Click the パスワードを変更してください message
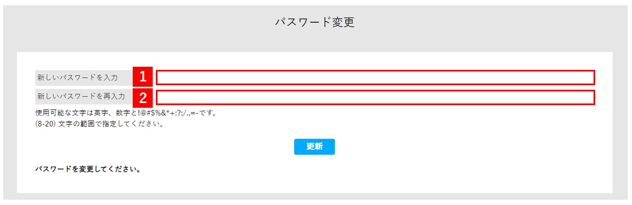 [x=87, y=170]
